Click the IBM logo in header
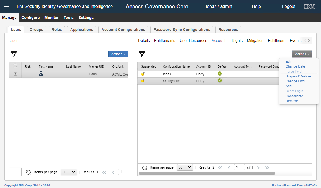321x188 pixels. tap(309, 7)
